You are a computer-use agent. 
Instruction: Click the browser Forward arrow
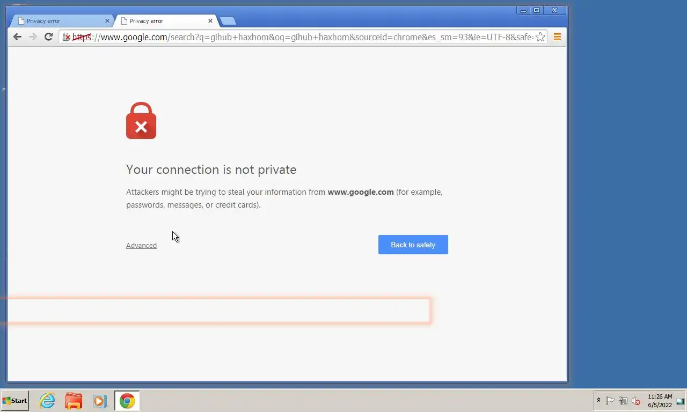point(33,36)
